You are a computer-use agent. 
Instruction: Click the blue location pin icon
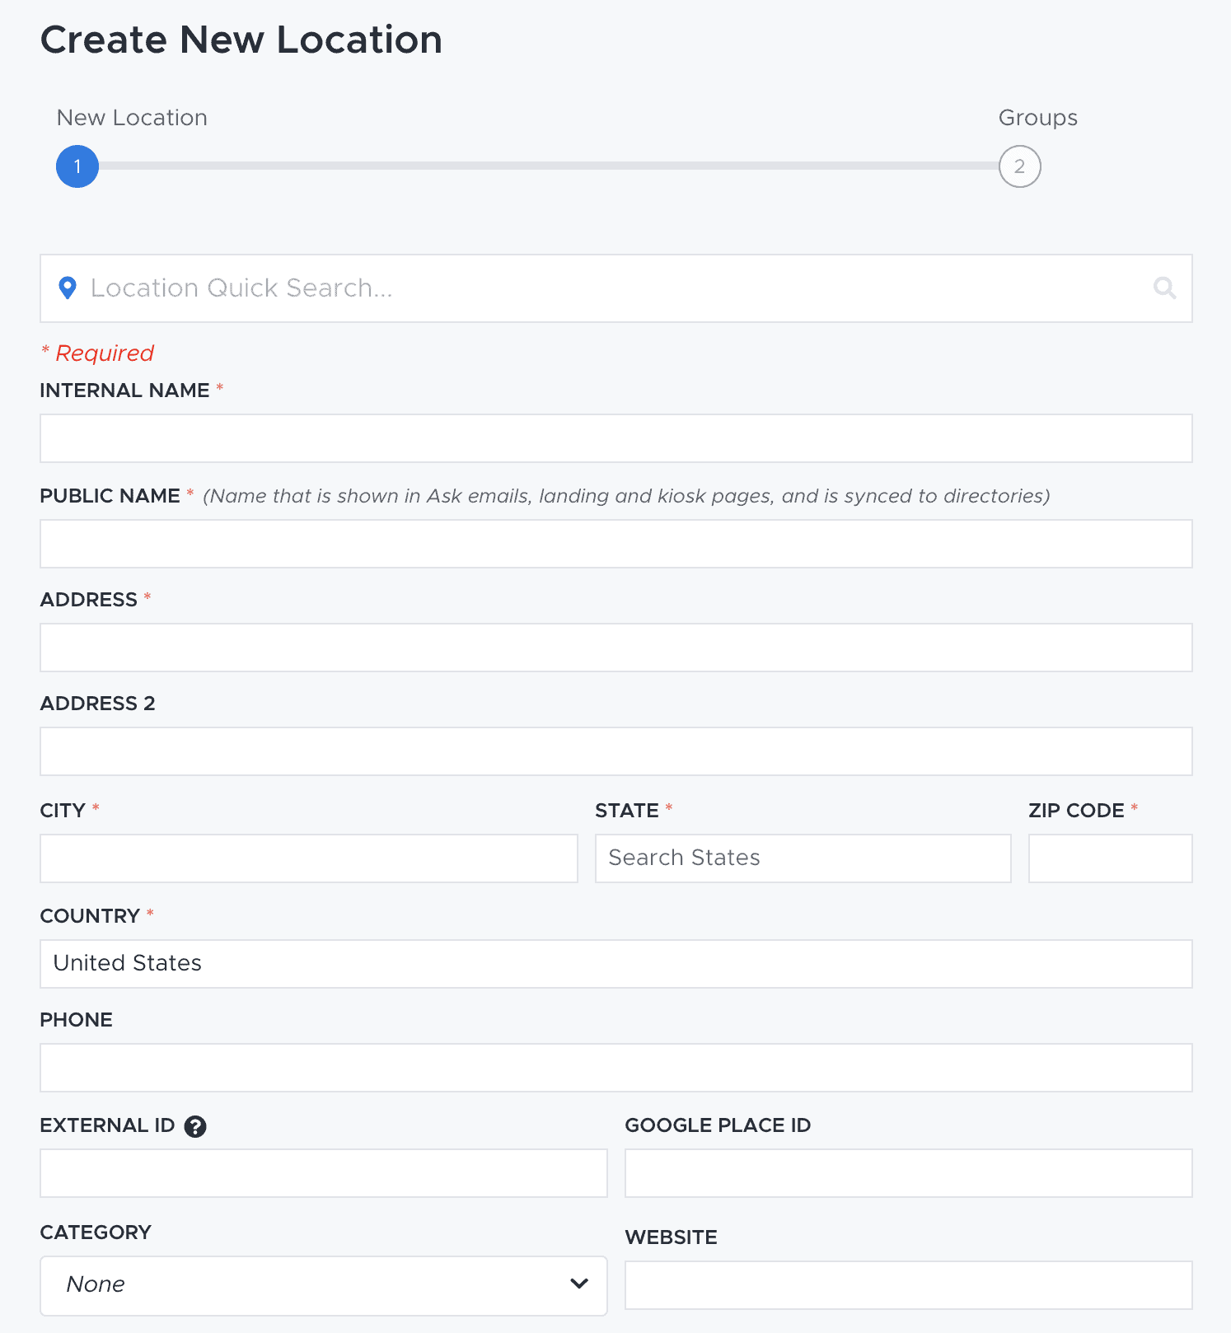[x=68, y=288]
